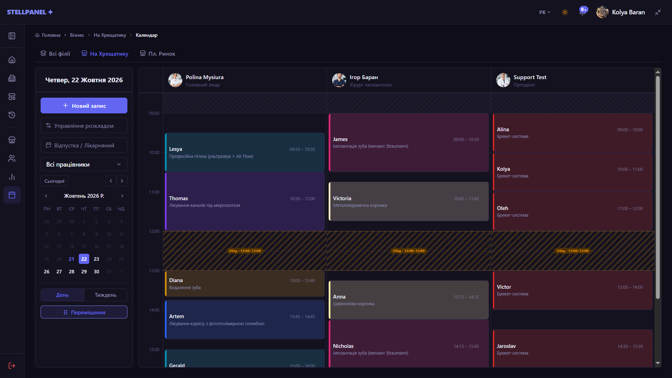Click calendar scrollbar up arrow
Image resolution: width=672 pixels, height=378 pixels.
[x=658, y=72]
